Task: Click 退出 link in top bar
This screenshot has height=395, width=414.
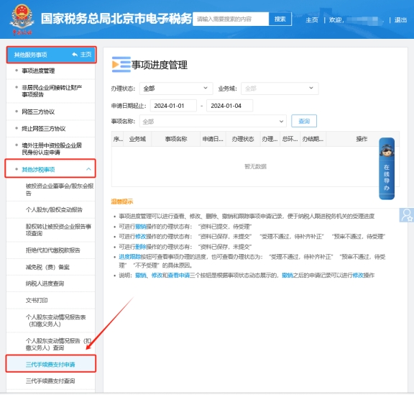Action: [x=400, y=20]
